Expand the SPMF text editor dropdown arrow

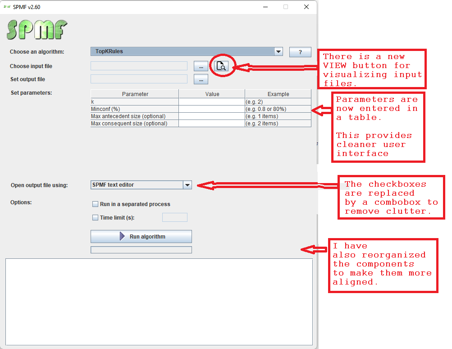(187, 185)
